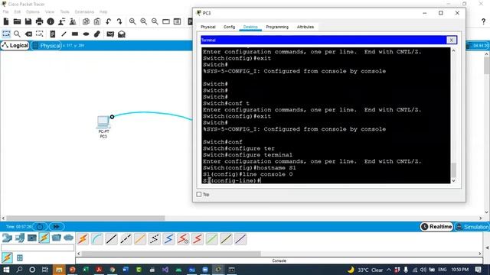This screenshot has width=490, height=275.
Task: Pick the copper straight-through cable
Action: (x=112, y=239)
